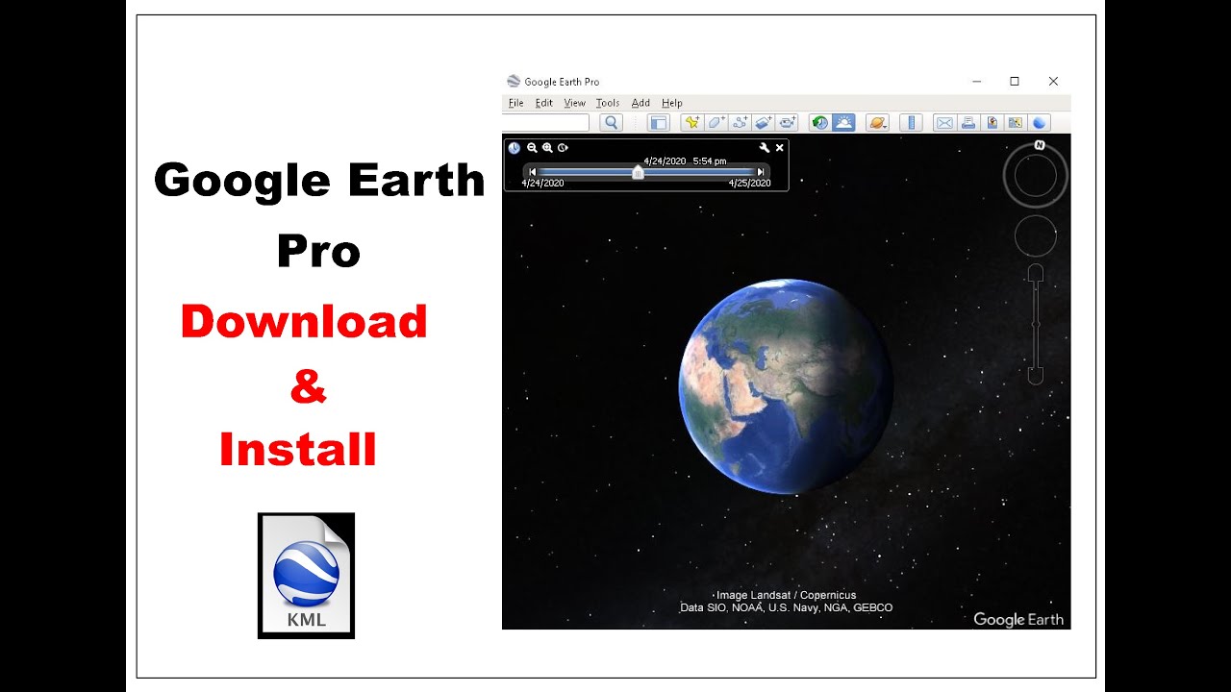Minimize the Google Earth Pro window
Viewport: 1231px width, 692px height.
coord(977,82)
